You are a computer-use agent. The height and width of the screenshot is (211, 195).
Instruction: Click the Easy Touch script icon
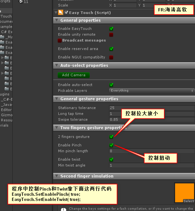pos(61,13)
